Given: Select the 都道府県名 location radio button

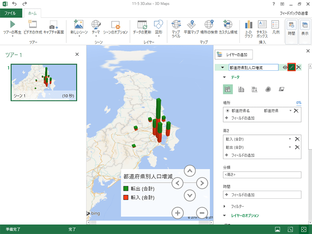Looking at the screenshot, I should click(227, 111).
